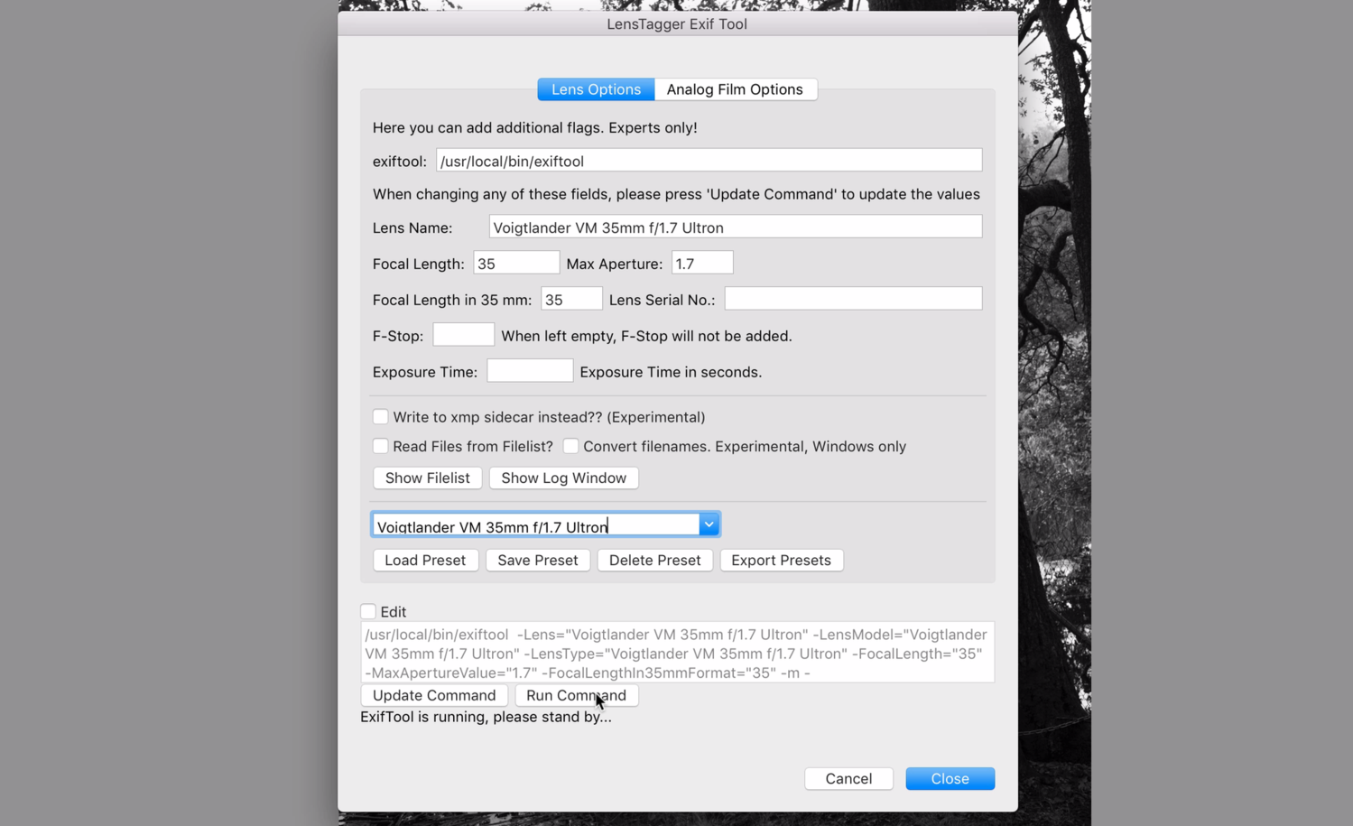This screenshot has width=1353, height=826.
Task: Enable Convert filenames option
Action: tap(570, 446)
